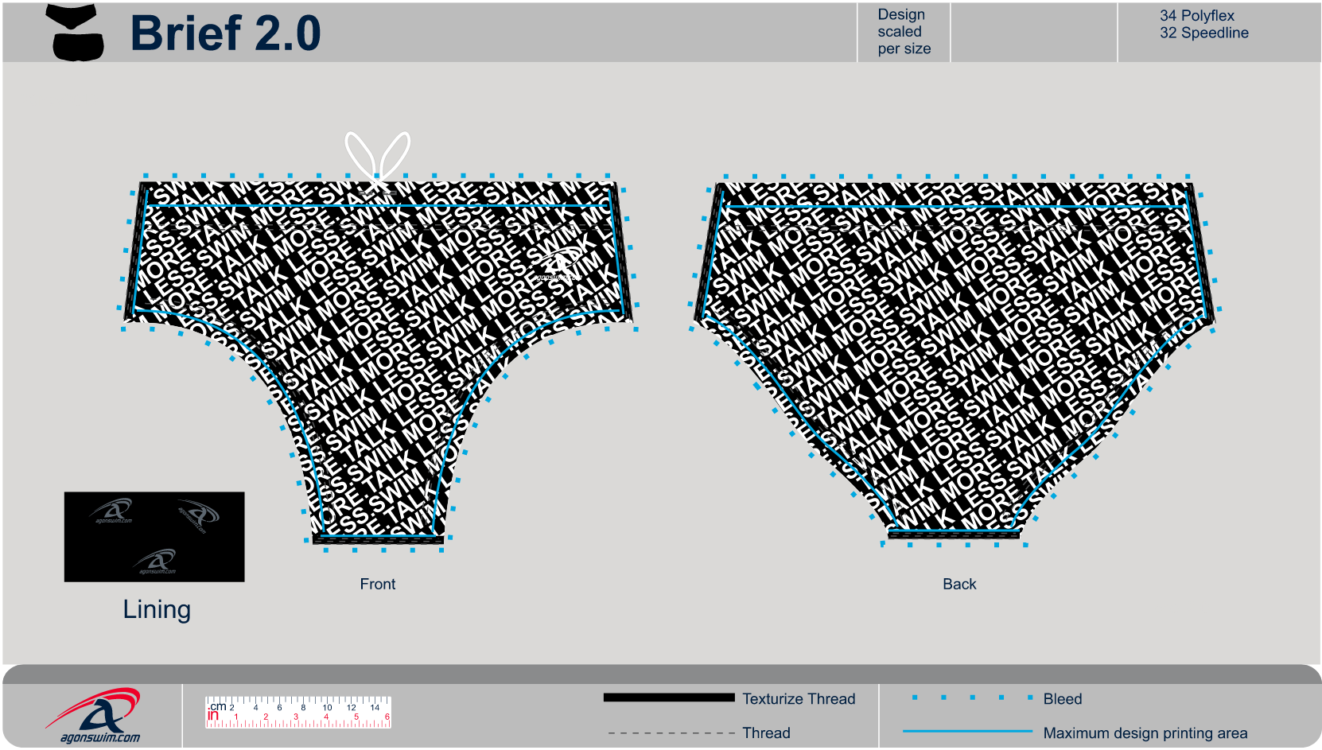Click the Lining label text

click(157, 609)
